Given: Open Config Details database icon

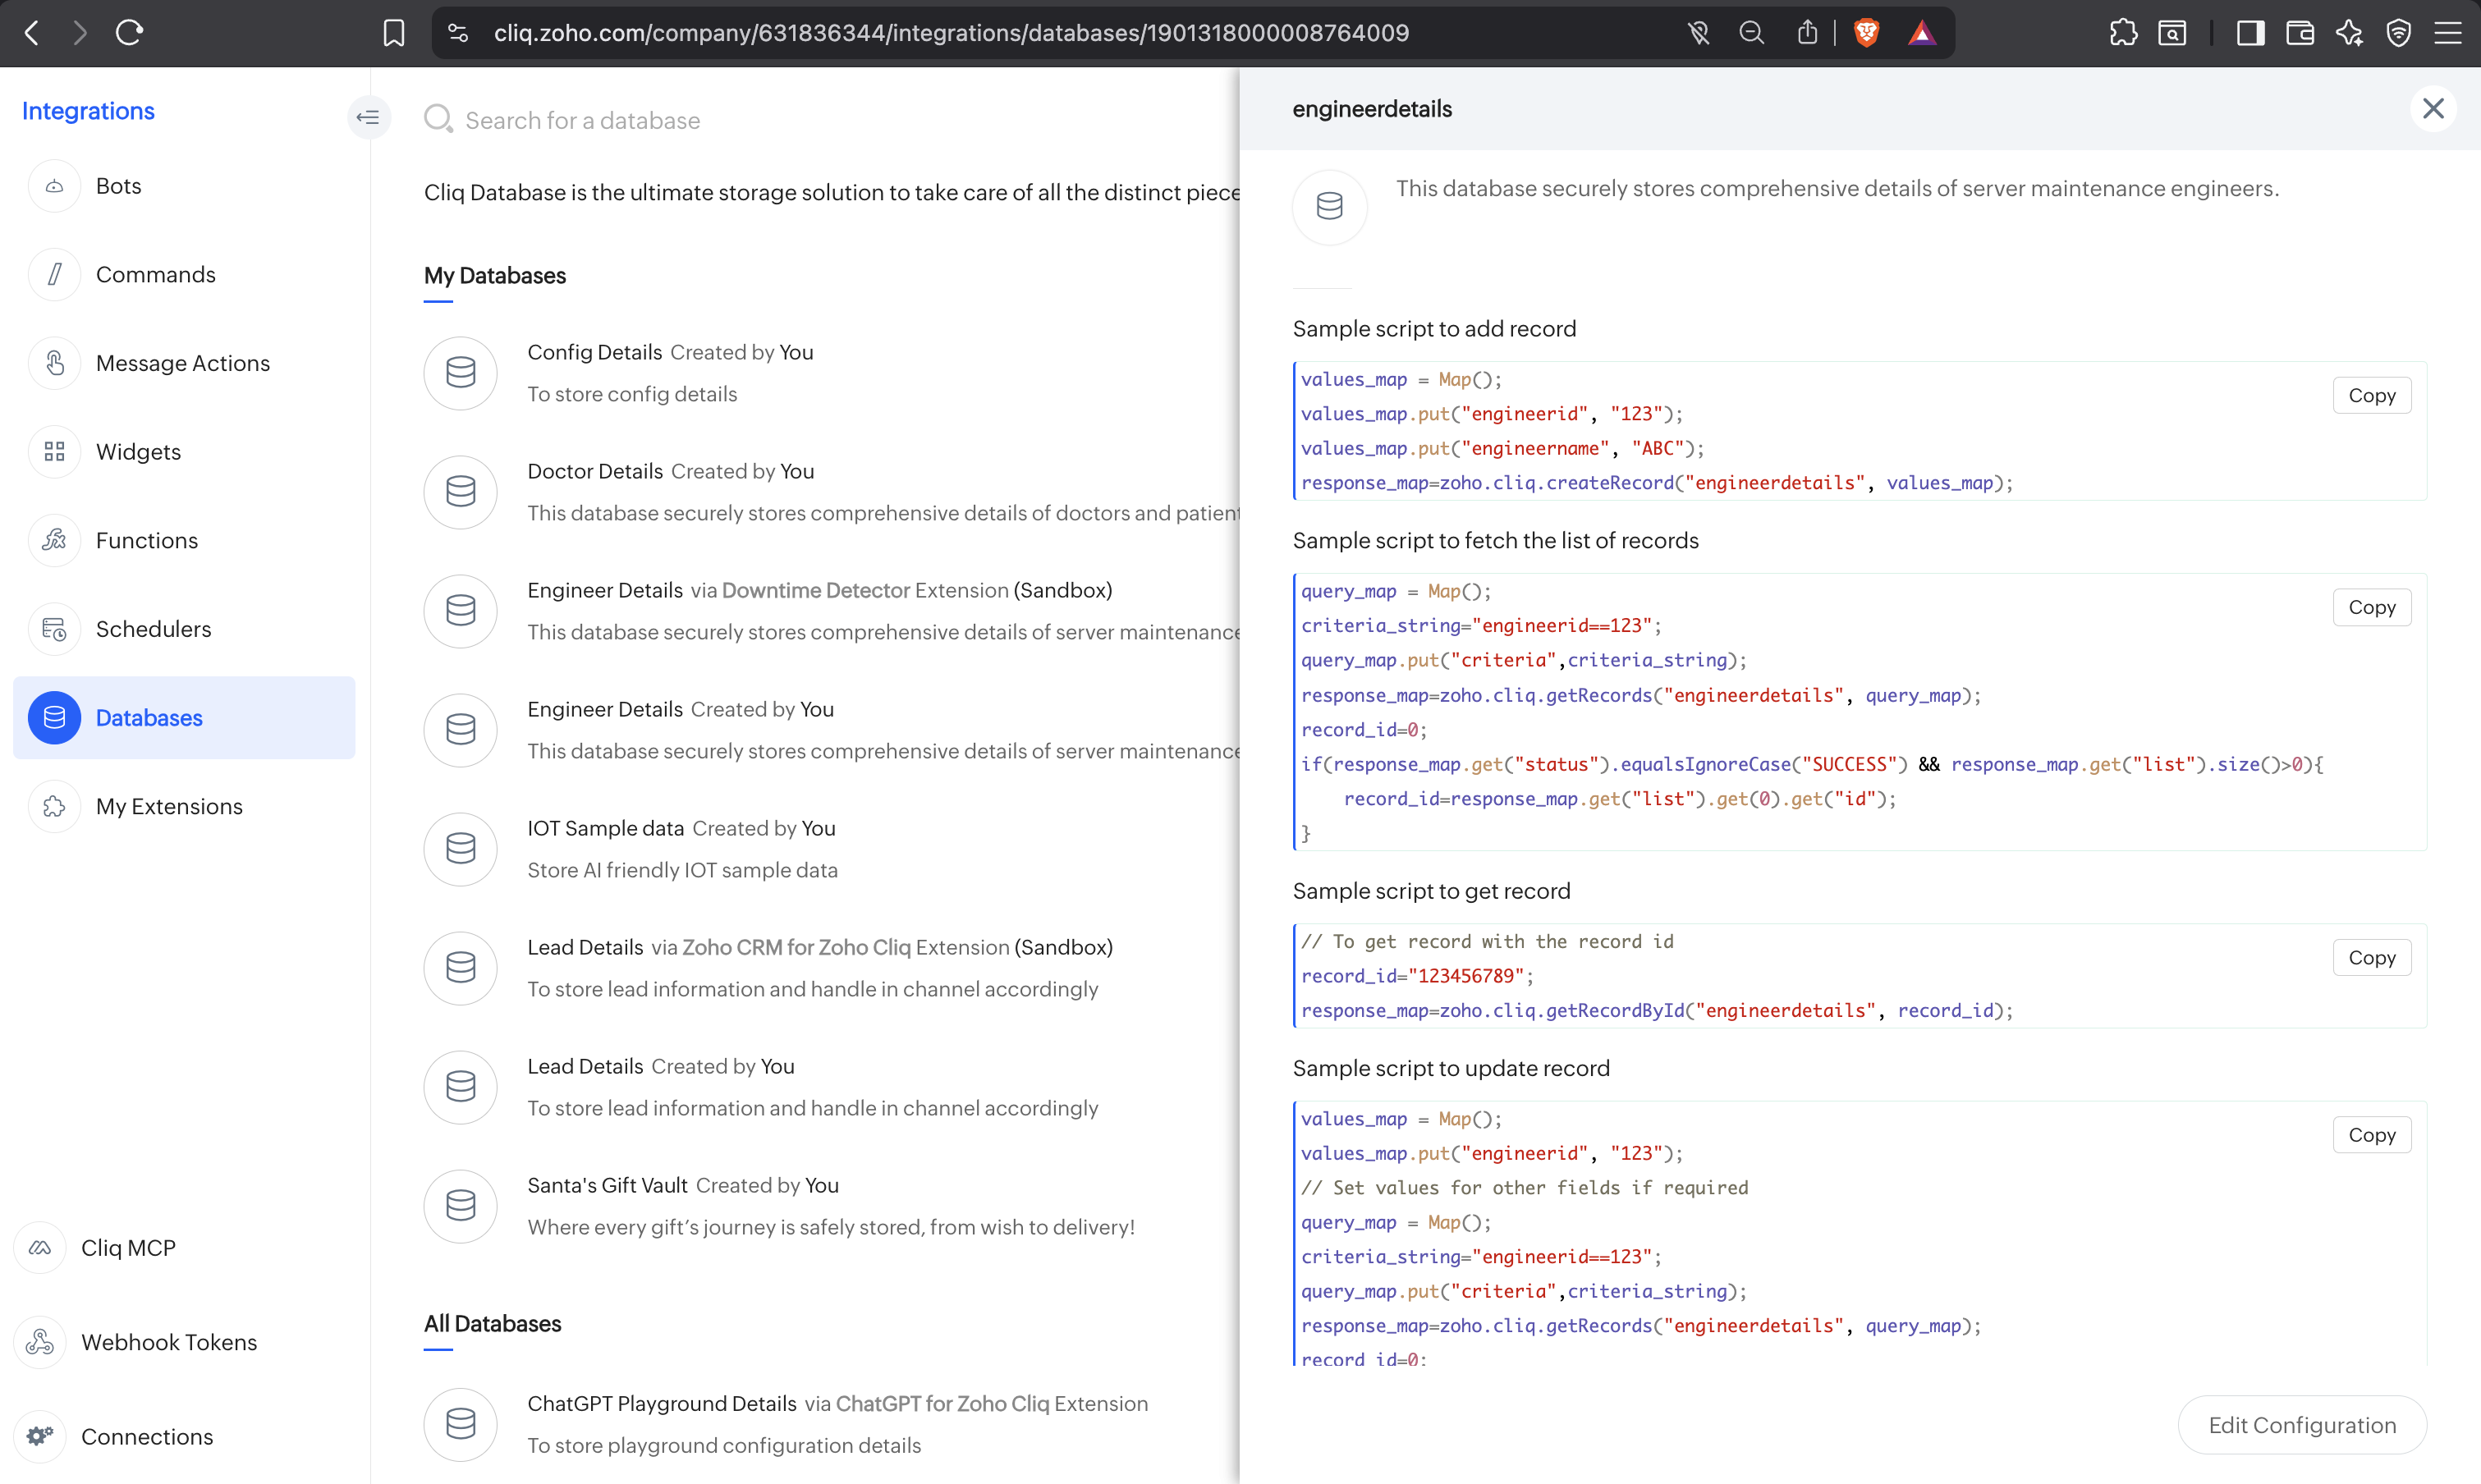Looking at the screenshot, I should pyautogui.click(x=461, y=372).
